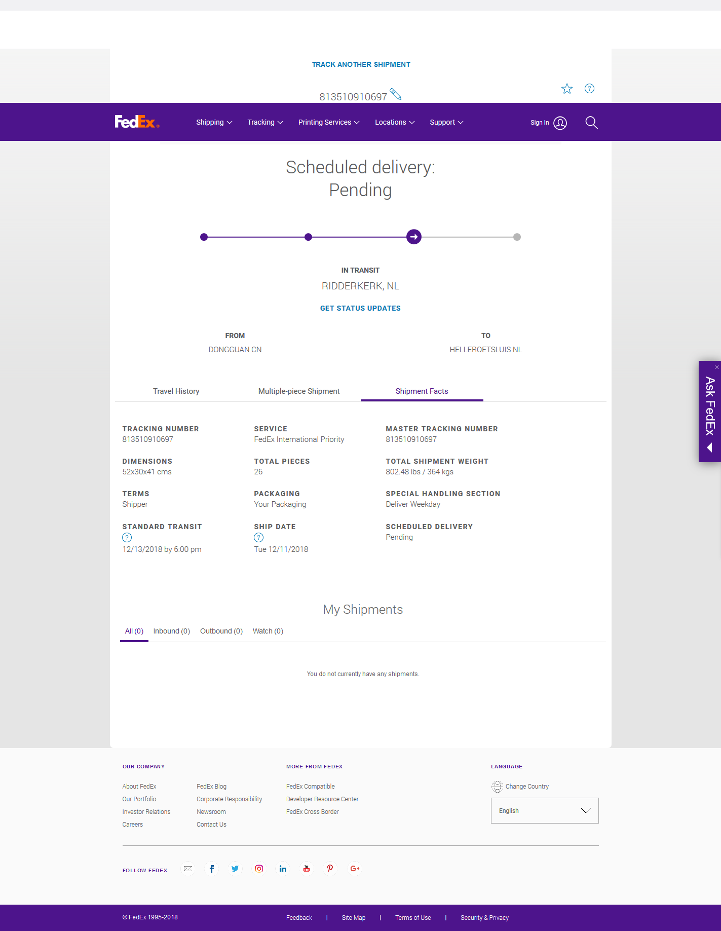Open the search magnifier icon
Screen dimensions: 721x931
[591, 123]
